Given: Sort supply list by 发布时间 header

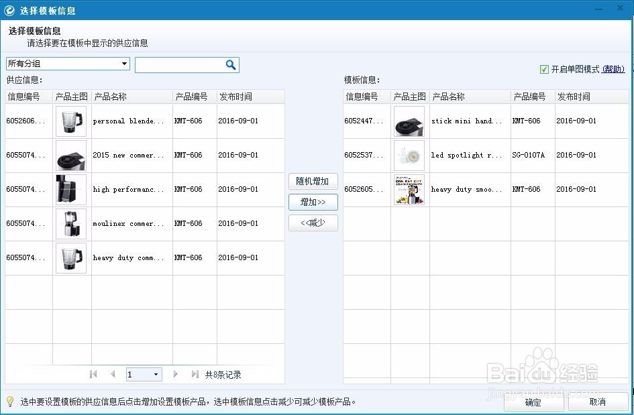Looking at the screenshot, I should tap(251, 97).
